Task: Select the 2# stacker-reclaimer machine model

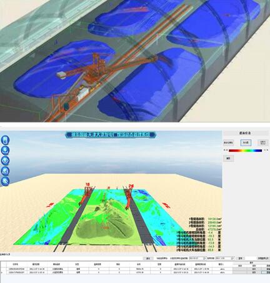Action: [x=129, y=197]
